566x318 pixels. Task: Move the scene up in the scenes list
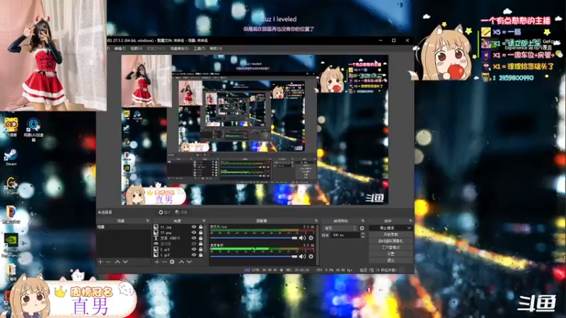tap(117, 261)
